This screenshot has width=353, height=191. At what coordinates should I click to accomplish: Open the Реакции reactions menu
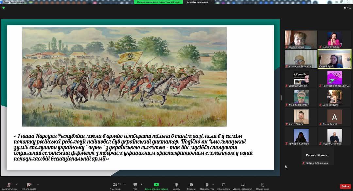click(x=191, y=185)
